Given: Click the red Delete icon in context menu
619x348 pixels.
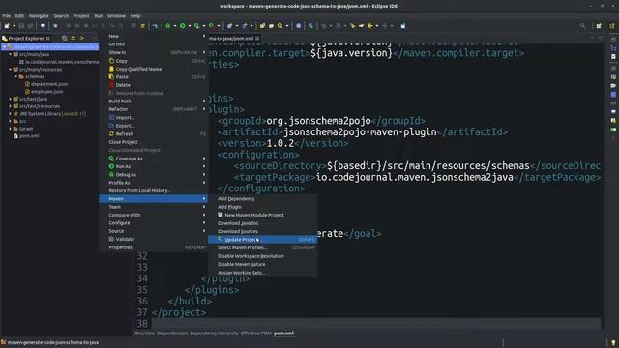Looking at the screenshot, I should tap(112, 85).
